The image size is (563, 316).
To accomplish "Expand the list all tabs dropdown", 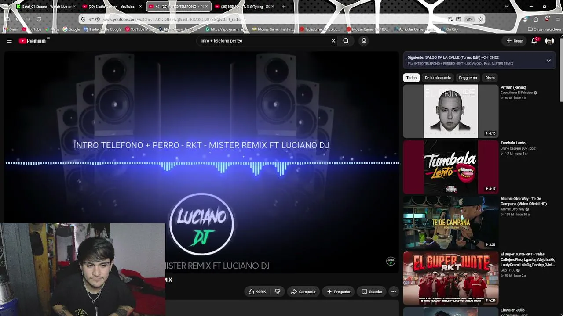I will [507, 7].
